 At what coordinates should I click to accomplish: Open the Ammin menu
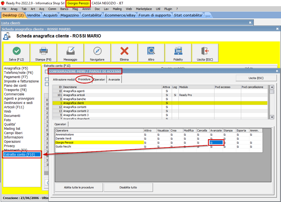86,9
